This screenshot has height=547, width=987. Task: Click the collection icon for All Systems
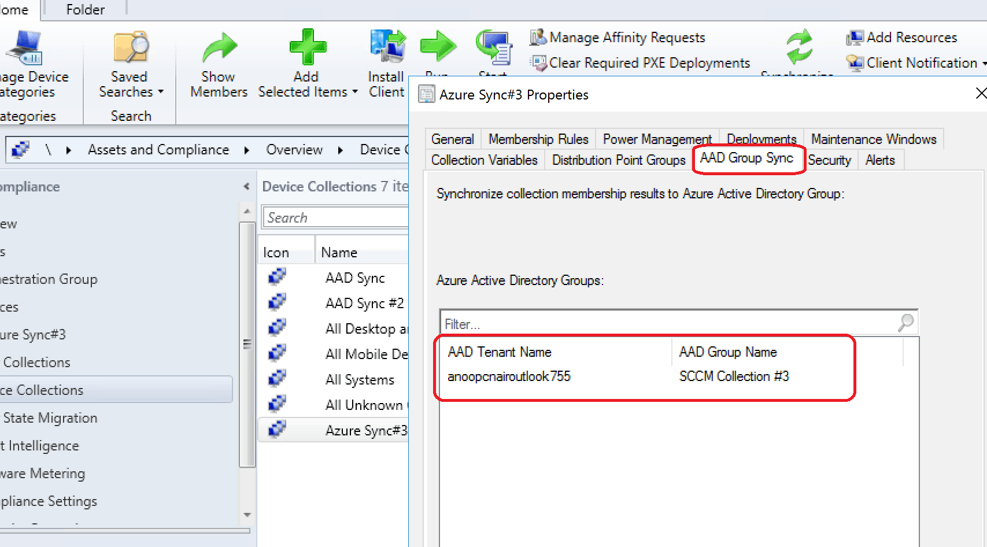point(277,379)
